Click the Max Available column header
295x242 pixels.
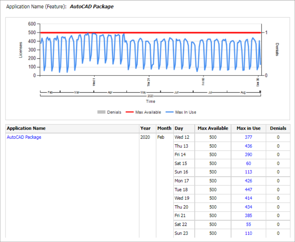(x=213, y=128)
